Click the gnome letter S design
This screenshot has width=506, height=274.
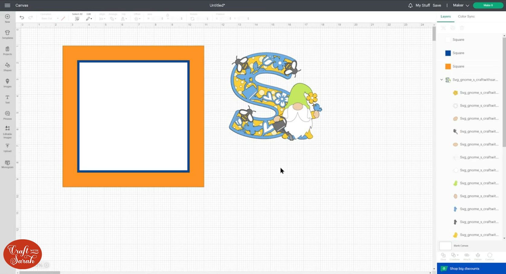[x=275, y=96]
